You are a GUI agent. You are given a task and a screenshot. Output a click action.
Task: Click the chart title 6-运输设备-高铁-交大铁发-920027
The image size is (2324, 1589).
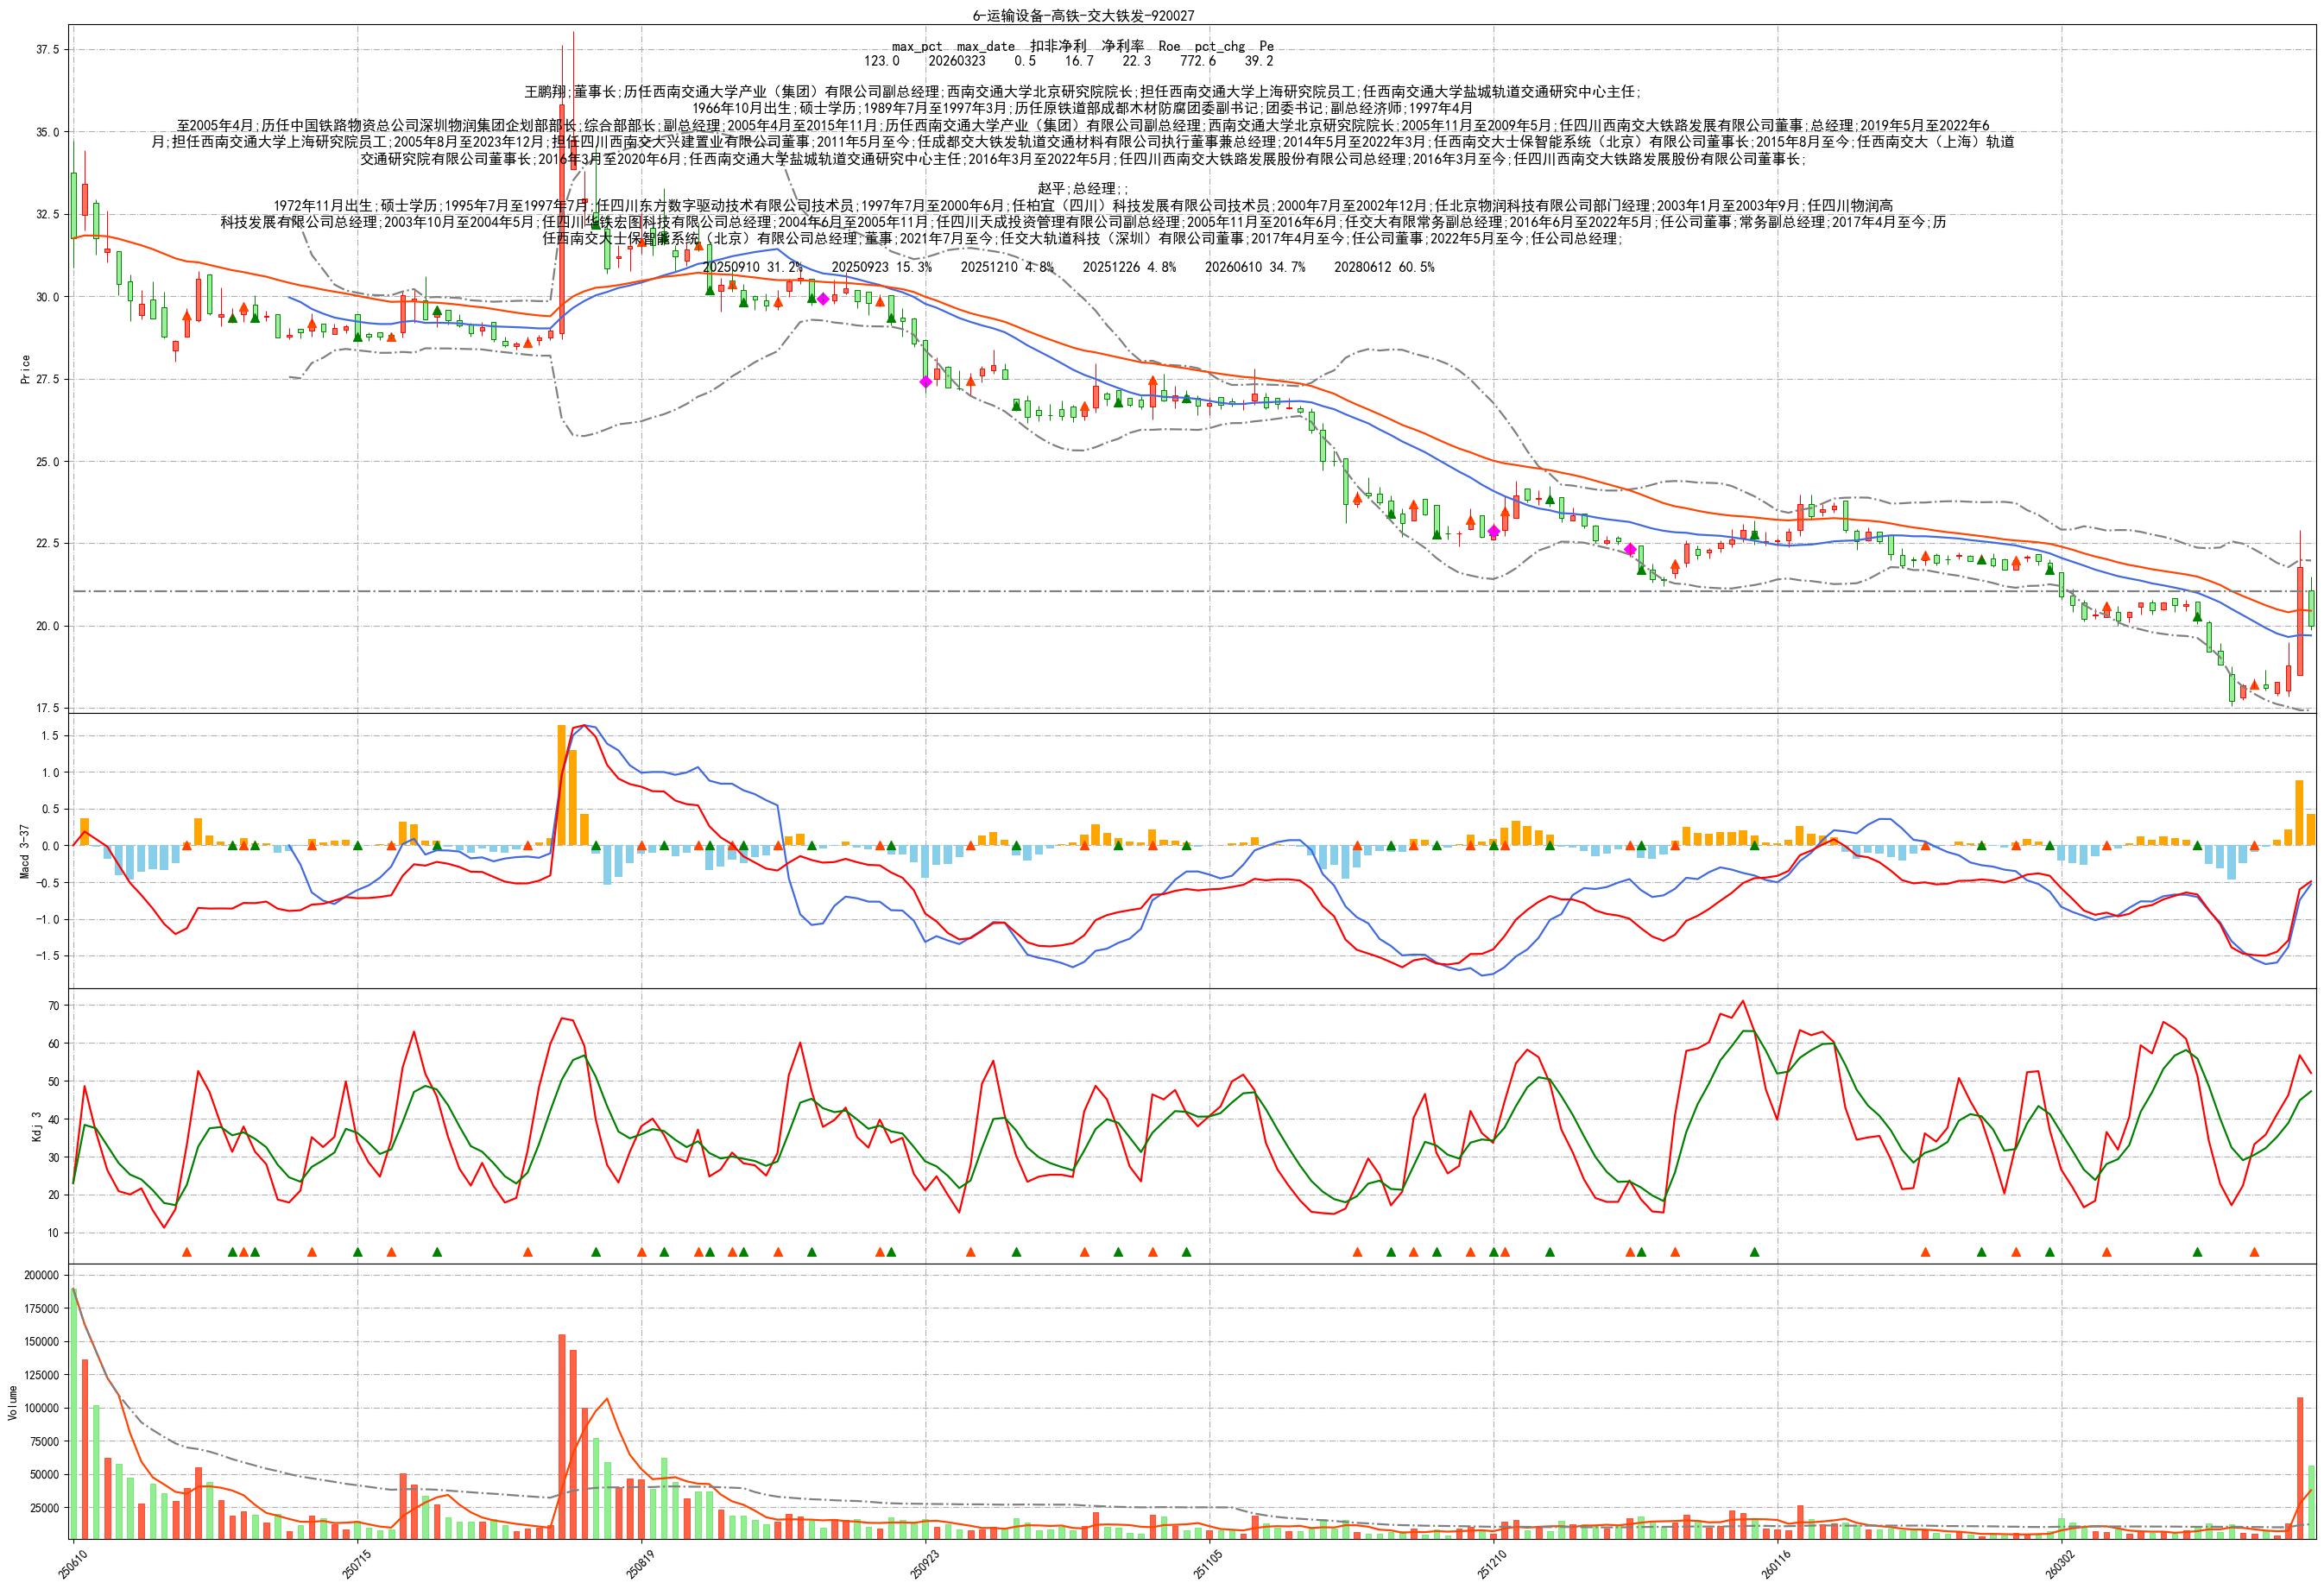point(1083,16)
